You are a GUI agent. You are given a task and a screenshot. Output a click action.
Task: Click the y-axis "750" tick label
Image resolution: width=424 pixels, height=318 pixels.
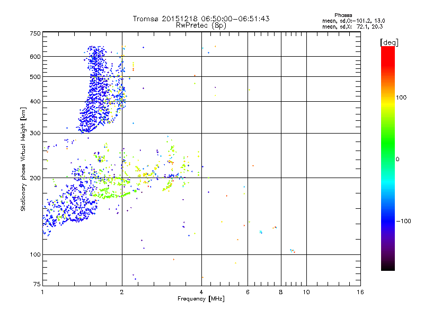click(x=35, y=33)
